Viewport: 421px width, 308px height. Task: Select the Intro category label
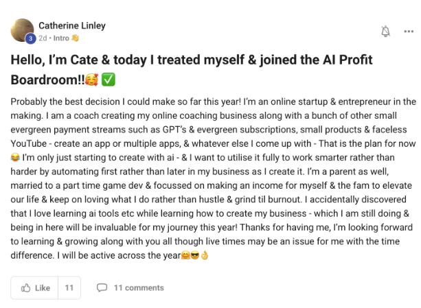click(x=62, y=38)
